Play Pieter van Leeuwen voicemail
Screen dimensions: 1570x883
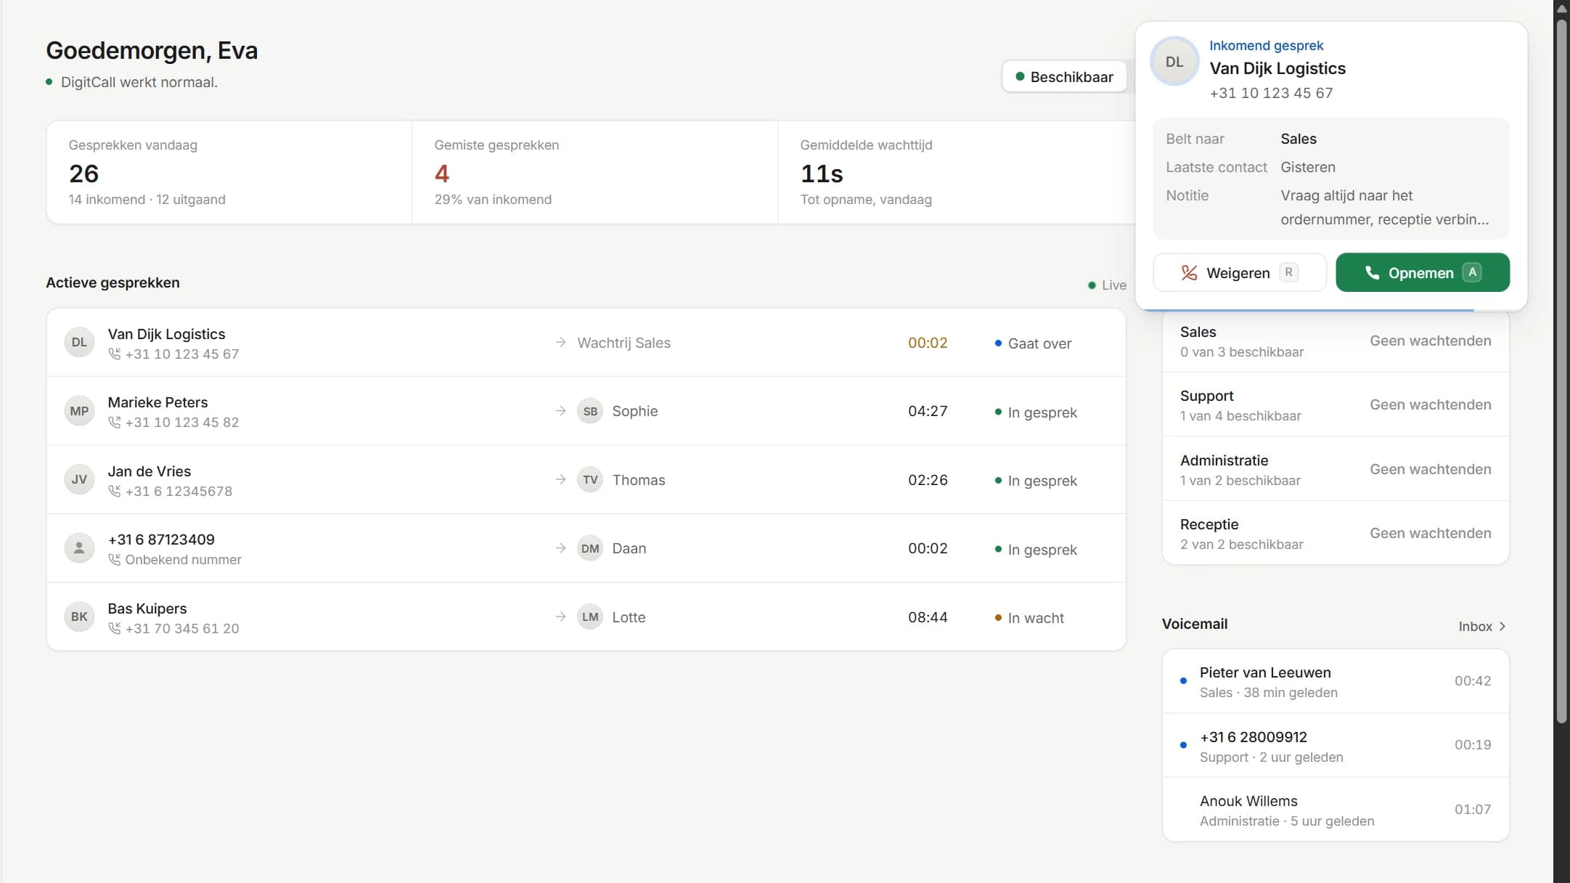(x=1335, y=681)
